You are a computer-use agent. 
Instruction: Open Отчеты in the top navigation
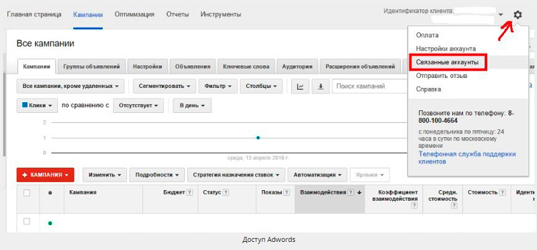(177, 14)
